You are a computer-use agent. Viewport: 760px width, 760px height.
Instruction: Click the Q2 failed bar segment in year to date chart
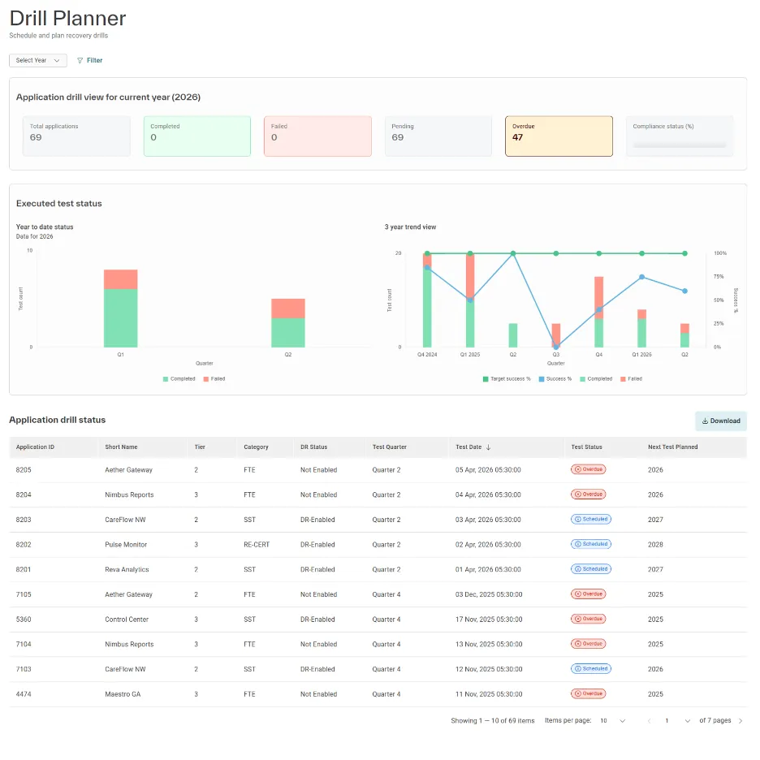click(288, 309)
